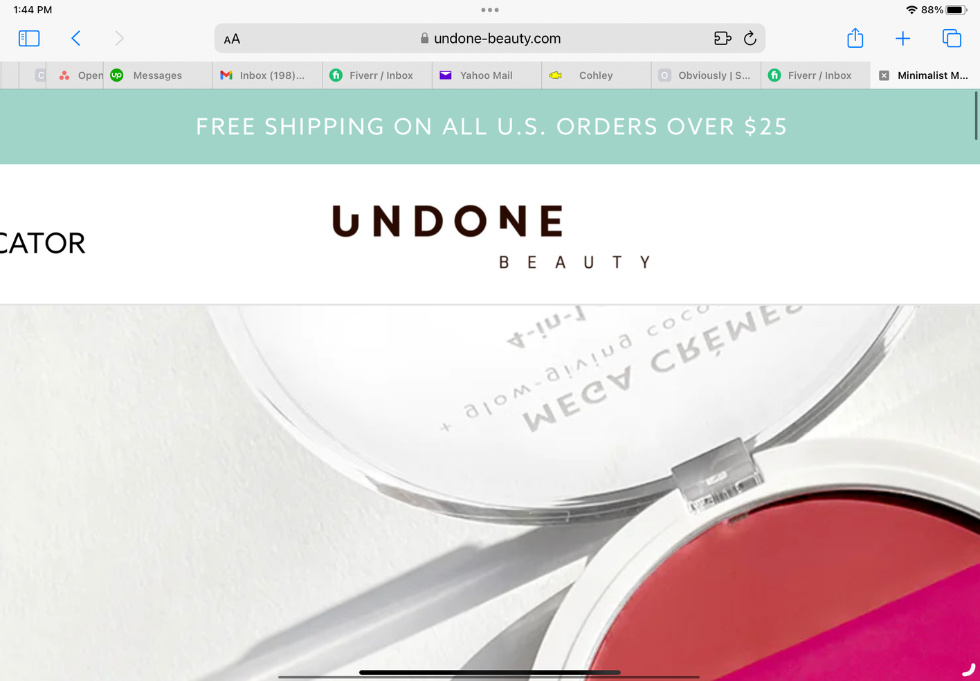Tap the battery indicator in status bar
Image resolution: width=980 pixels, height=681 pixels.
956,10
